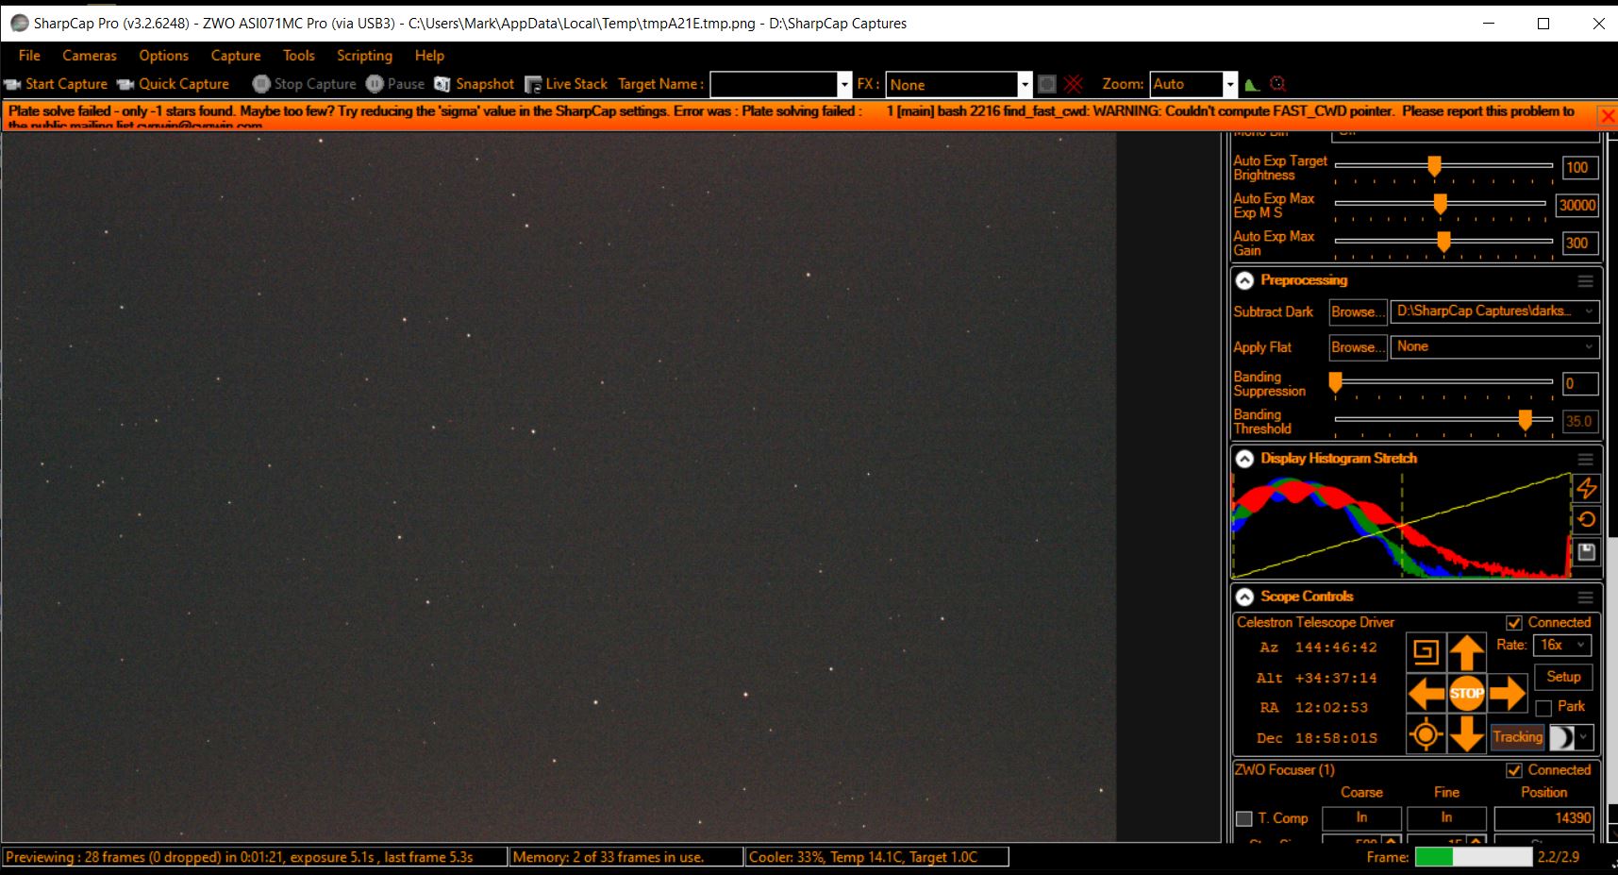Image resolution: width=1618 pixels, height=875 pixels.
Task: Click the Cooler 33% status bar entry
Action: point(876,857)
